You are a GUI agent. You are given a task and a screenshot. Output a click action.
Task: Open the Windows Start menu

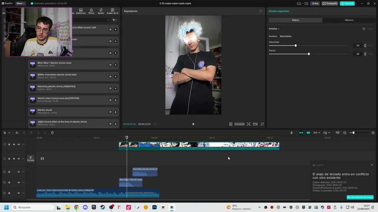point(6,207)
